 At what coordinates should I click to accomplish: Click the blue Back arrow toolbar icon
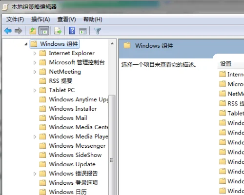click(x=8, y=31)
